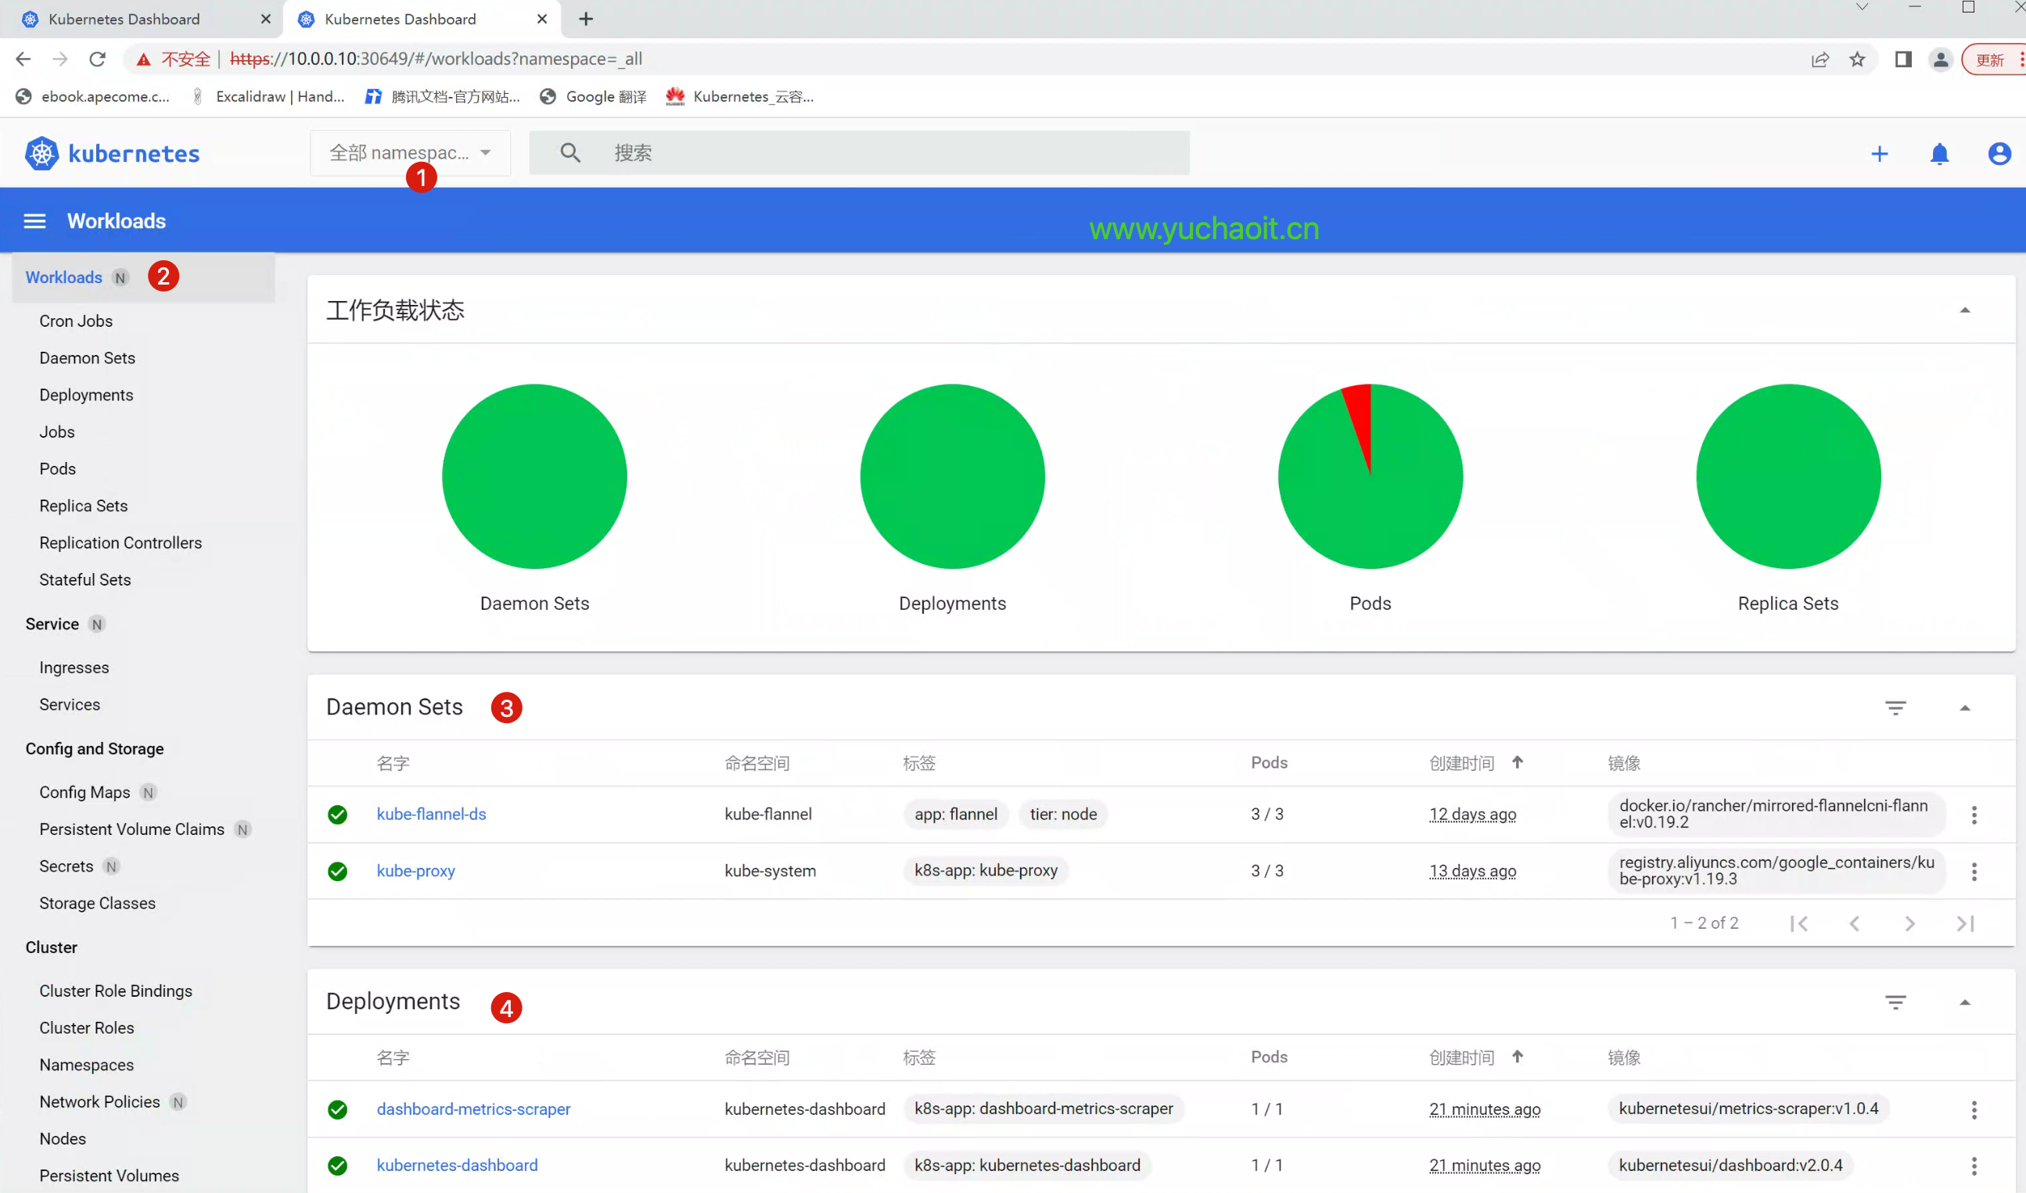Open the user account icon in the dashboard header

[x=1999, y=153]
